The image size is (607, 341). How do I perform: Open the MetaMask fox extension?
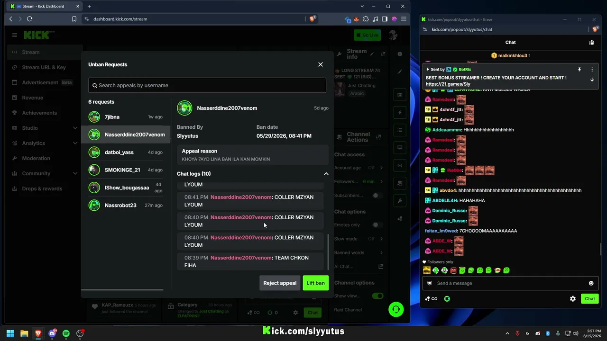(357, 19)
